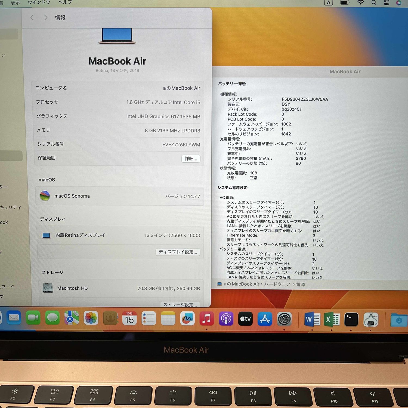The image size is (408, 408).
Task: Open Control Center in menu bar
Action: click(387, 3)
